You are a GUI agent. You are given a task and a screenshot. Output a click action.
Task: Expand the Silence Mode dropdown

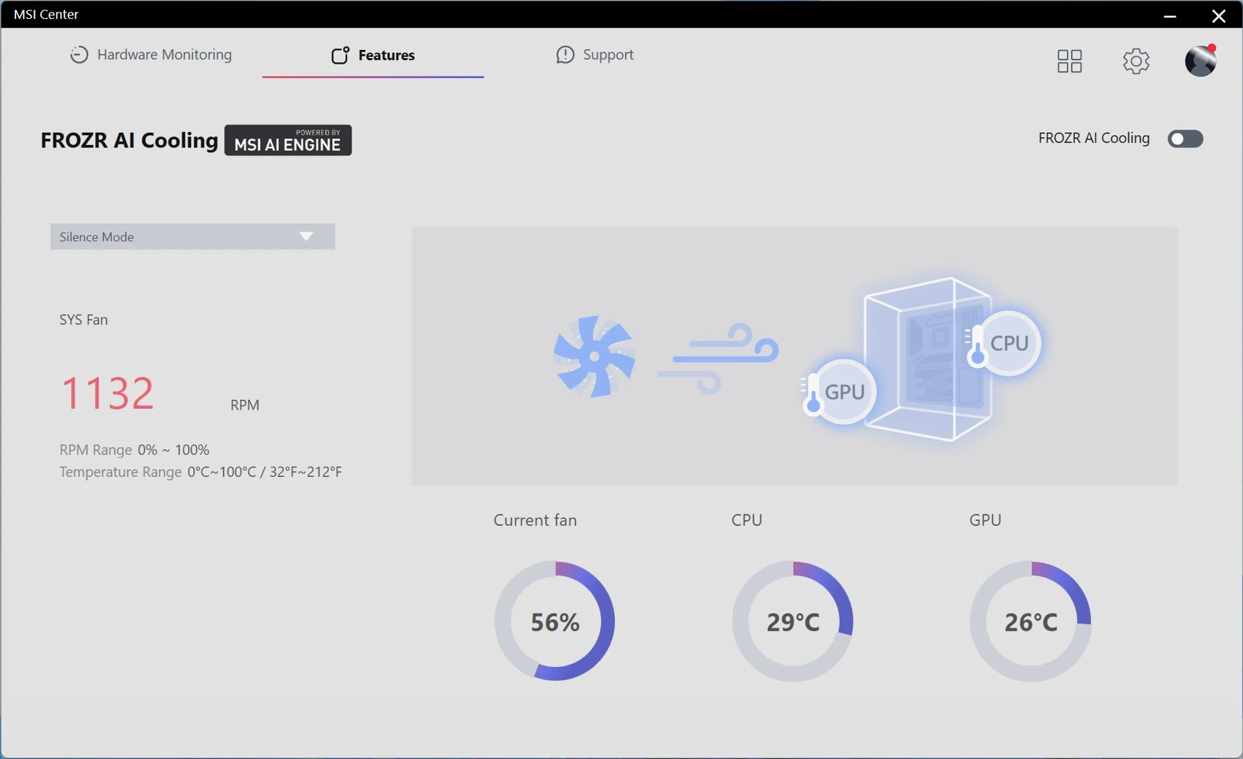(192, 237)
